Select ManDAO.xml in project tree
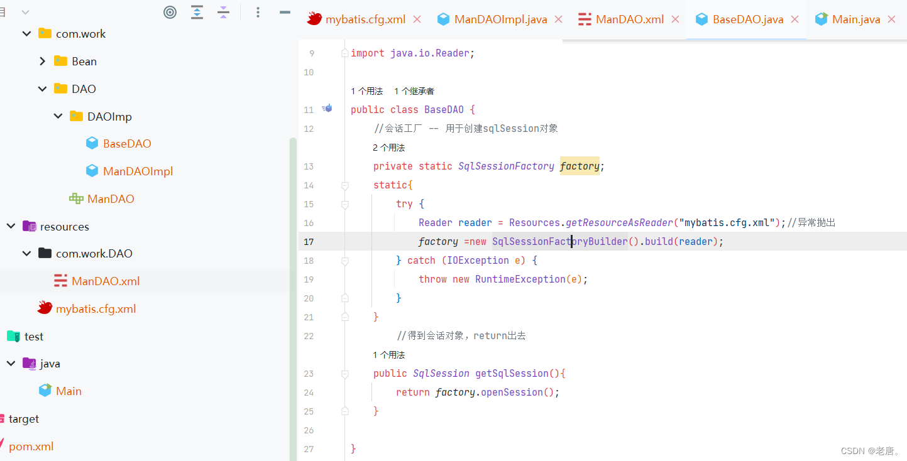The height and width of the screenshot is (461, 907). [x=106, y=281]
